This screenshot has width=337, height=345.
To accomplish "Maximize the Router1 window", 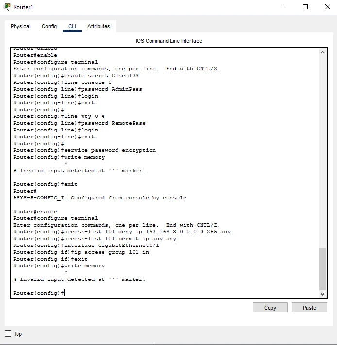I will tap(305, 7).
